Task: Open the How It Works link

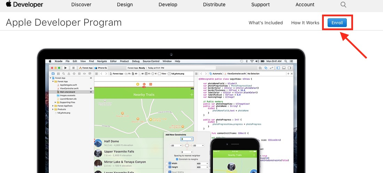Action: 305,23
